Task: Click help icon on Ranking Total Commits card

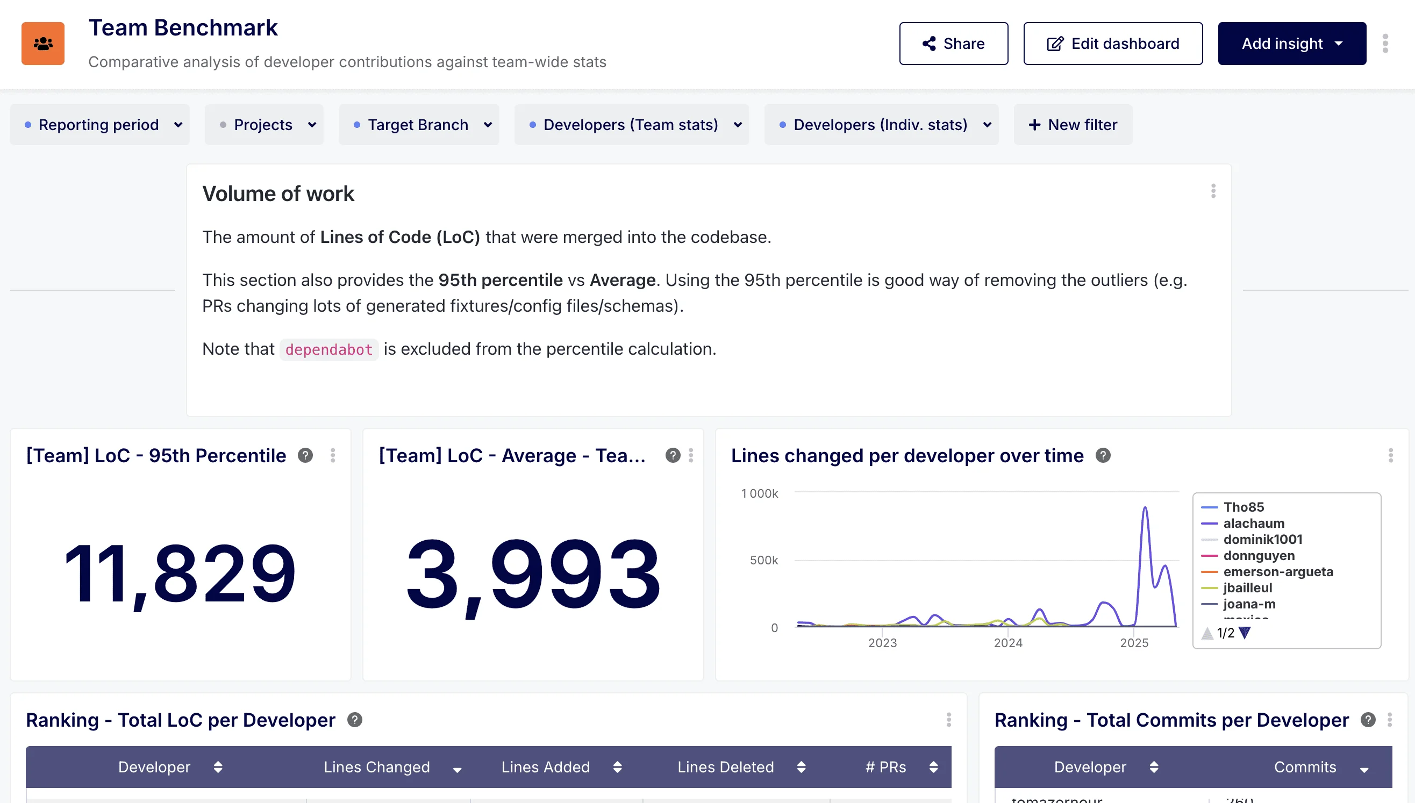Action: [x=1368, y=720]
